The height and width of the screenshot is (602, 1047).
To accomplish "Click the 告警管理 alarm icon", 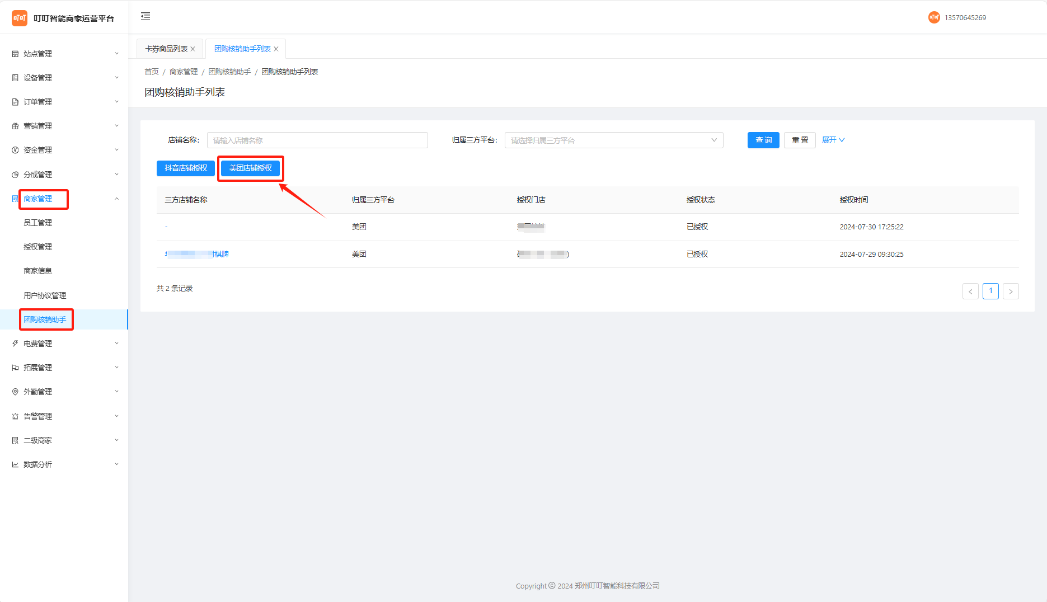I will (x=15, y=416).
